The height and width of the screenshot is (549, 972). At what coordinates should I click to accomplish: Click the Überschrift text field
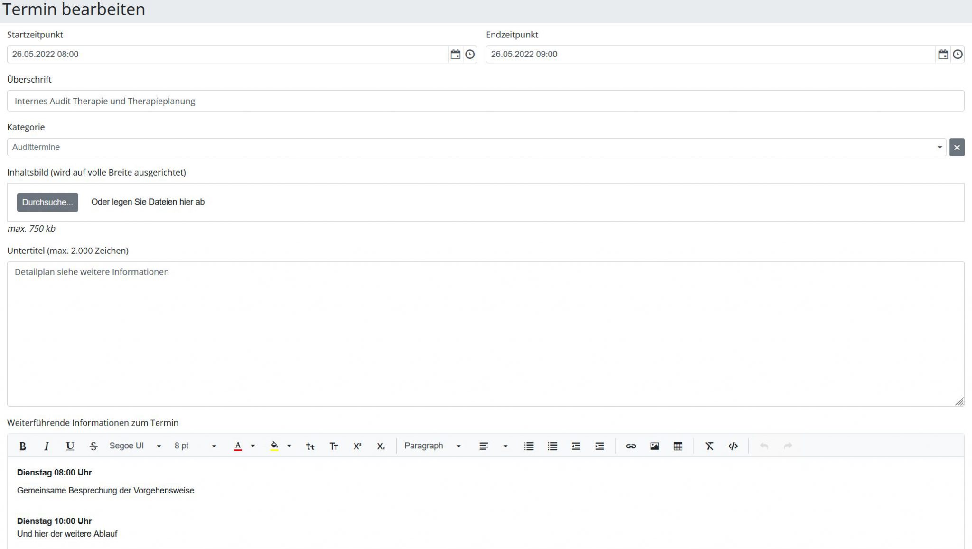click(486, 101)
